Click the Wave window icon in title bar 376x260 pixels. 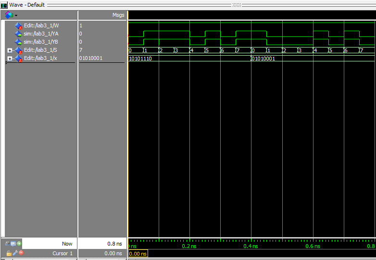(x=4, y=5)
